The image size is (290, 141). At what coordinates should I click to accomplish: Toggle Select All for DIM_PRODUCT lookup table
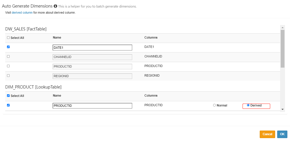click(x=8, y=95)
